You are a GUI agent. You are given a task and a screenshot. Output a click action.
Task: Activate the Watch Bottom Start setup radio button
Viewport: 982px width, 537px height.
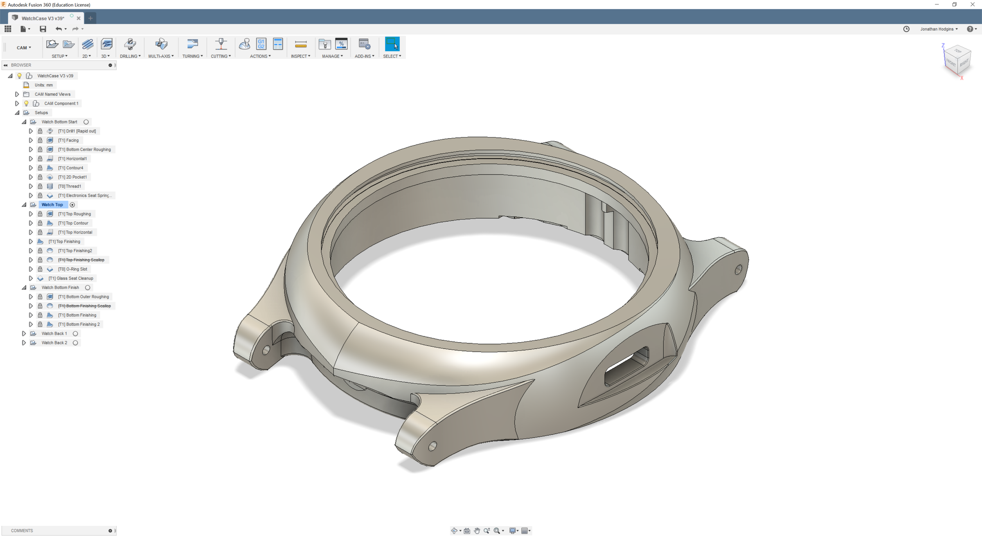click(86, 121)
